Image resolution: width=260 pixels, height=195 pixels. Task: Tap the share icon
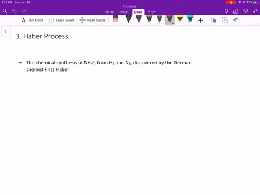(236, 11)
